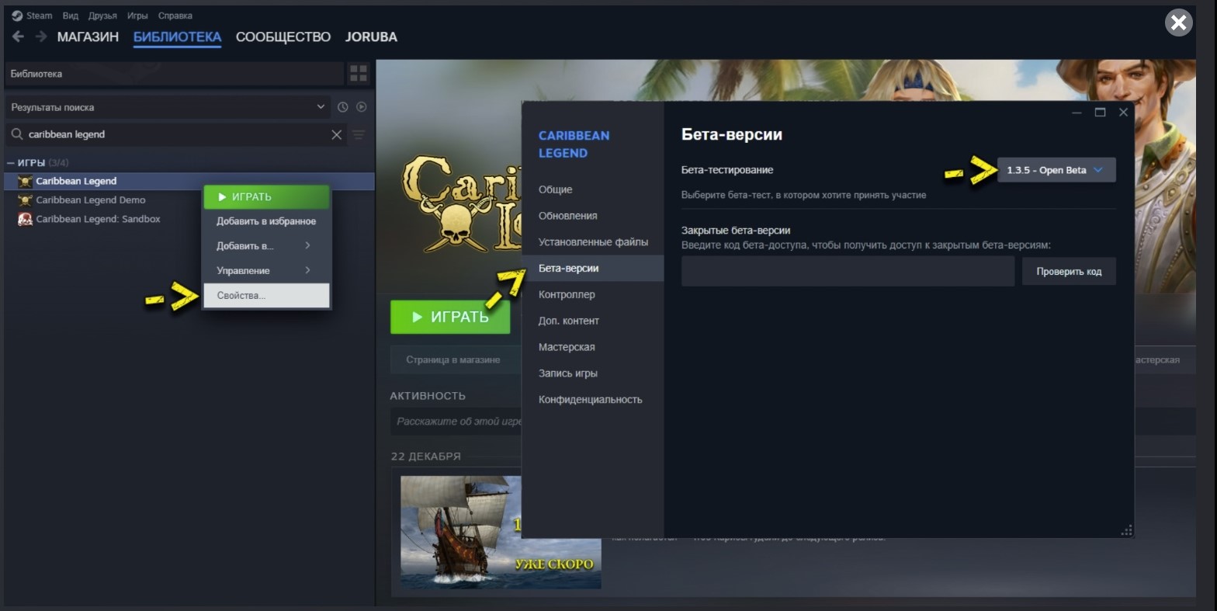Choose Добавить в избранное
This screenshot has height=611, width=1217.
click(x=266, y=221)
